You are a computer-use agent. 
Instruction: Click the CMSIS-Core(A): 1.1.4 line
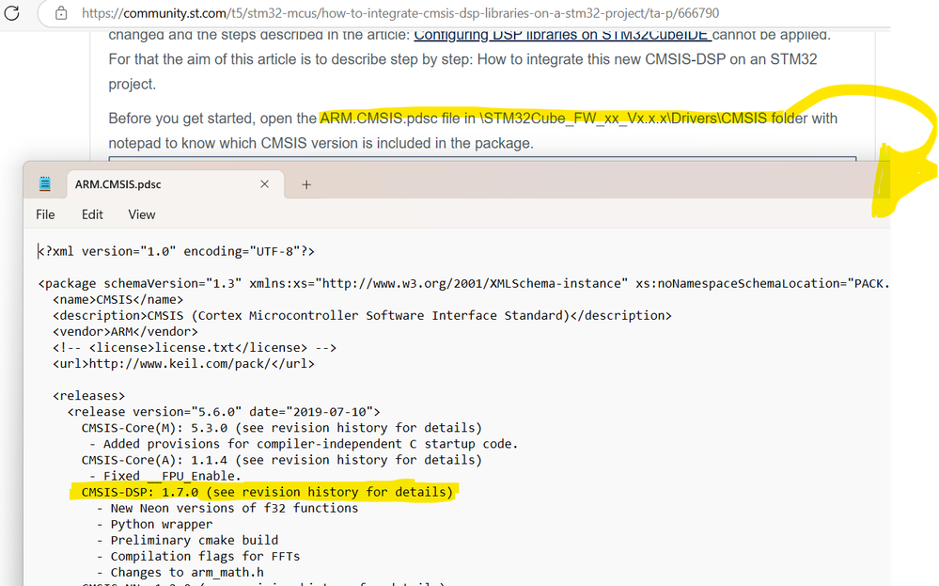click(x=281, y=460)
